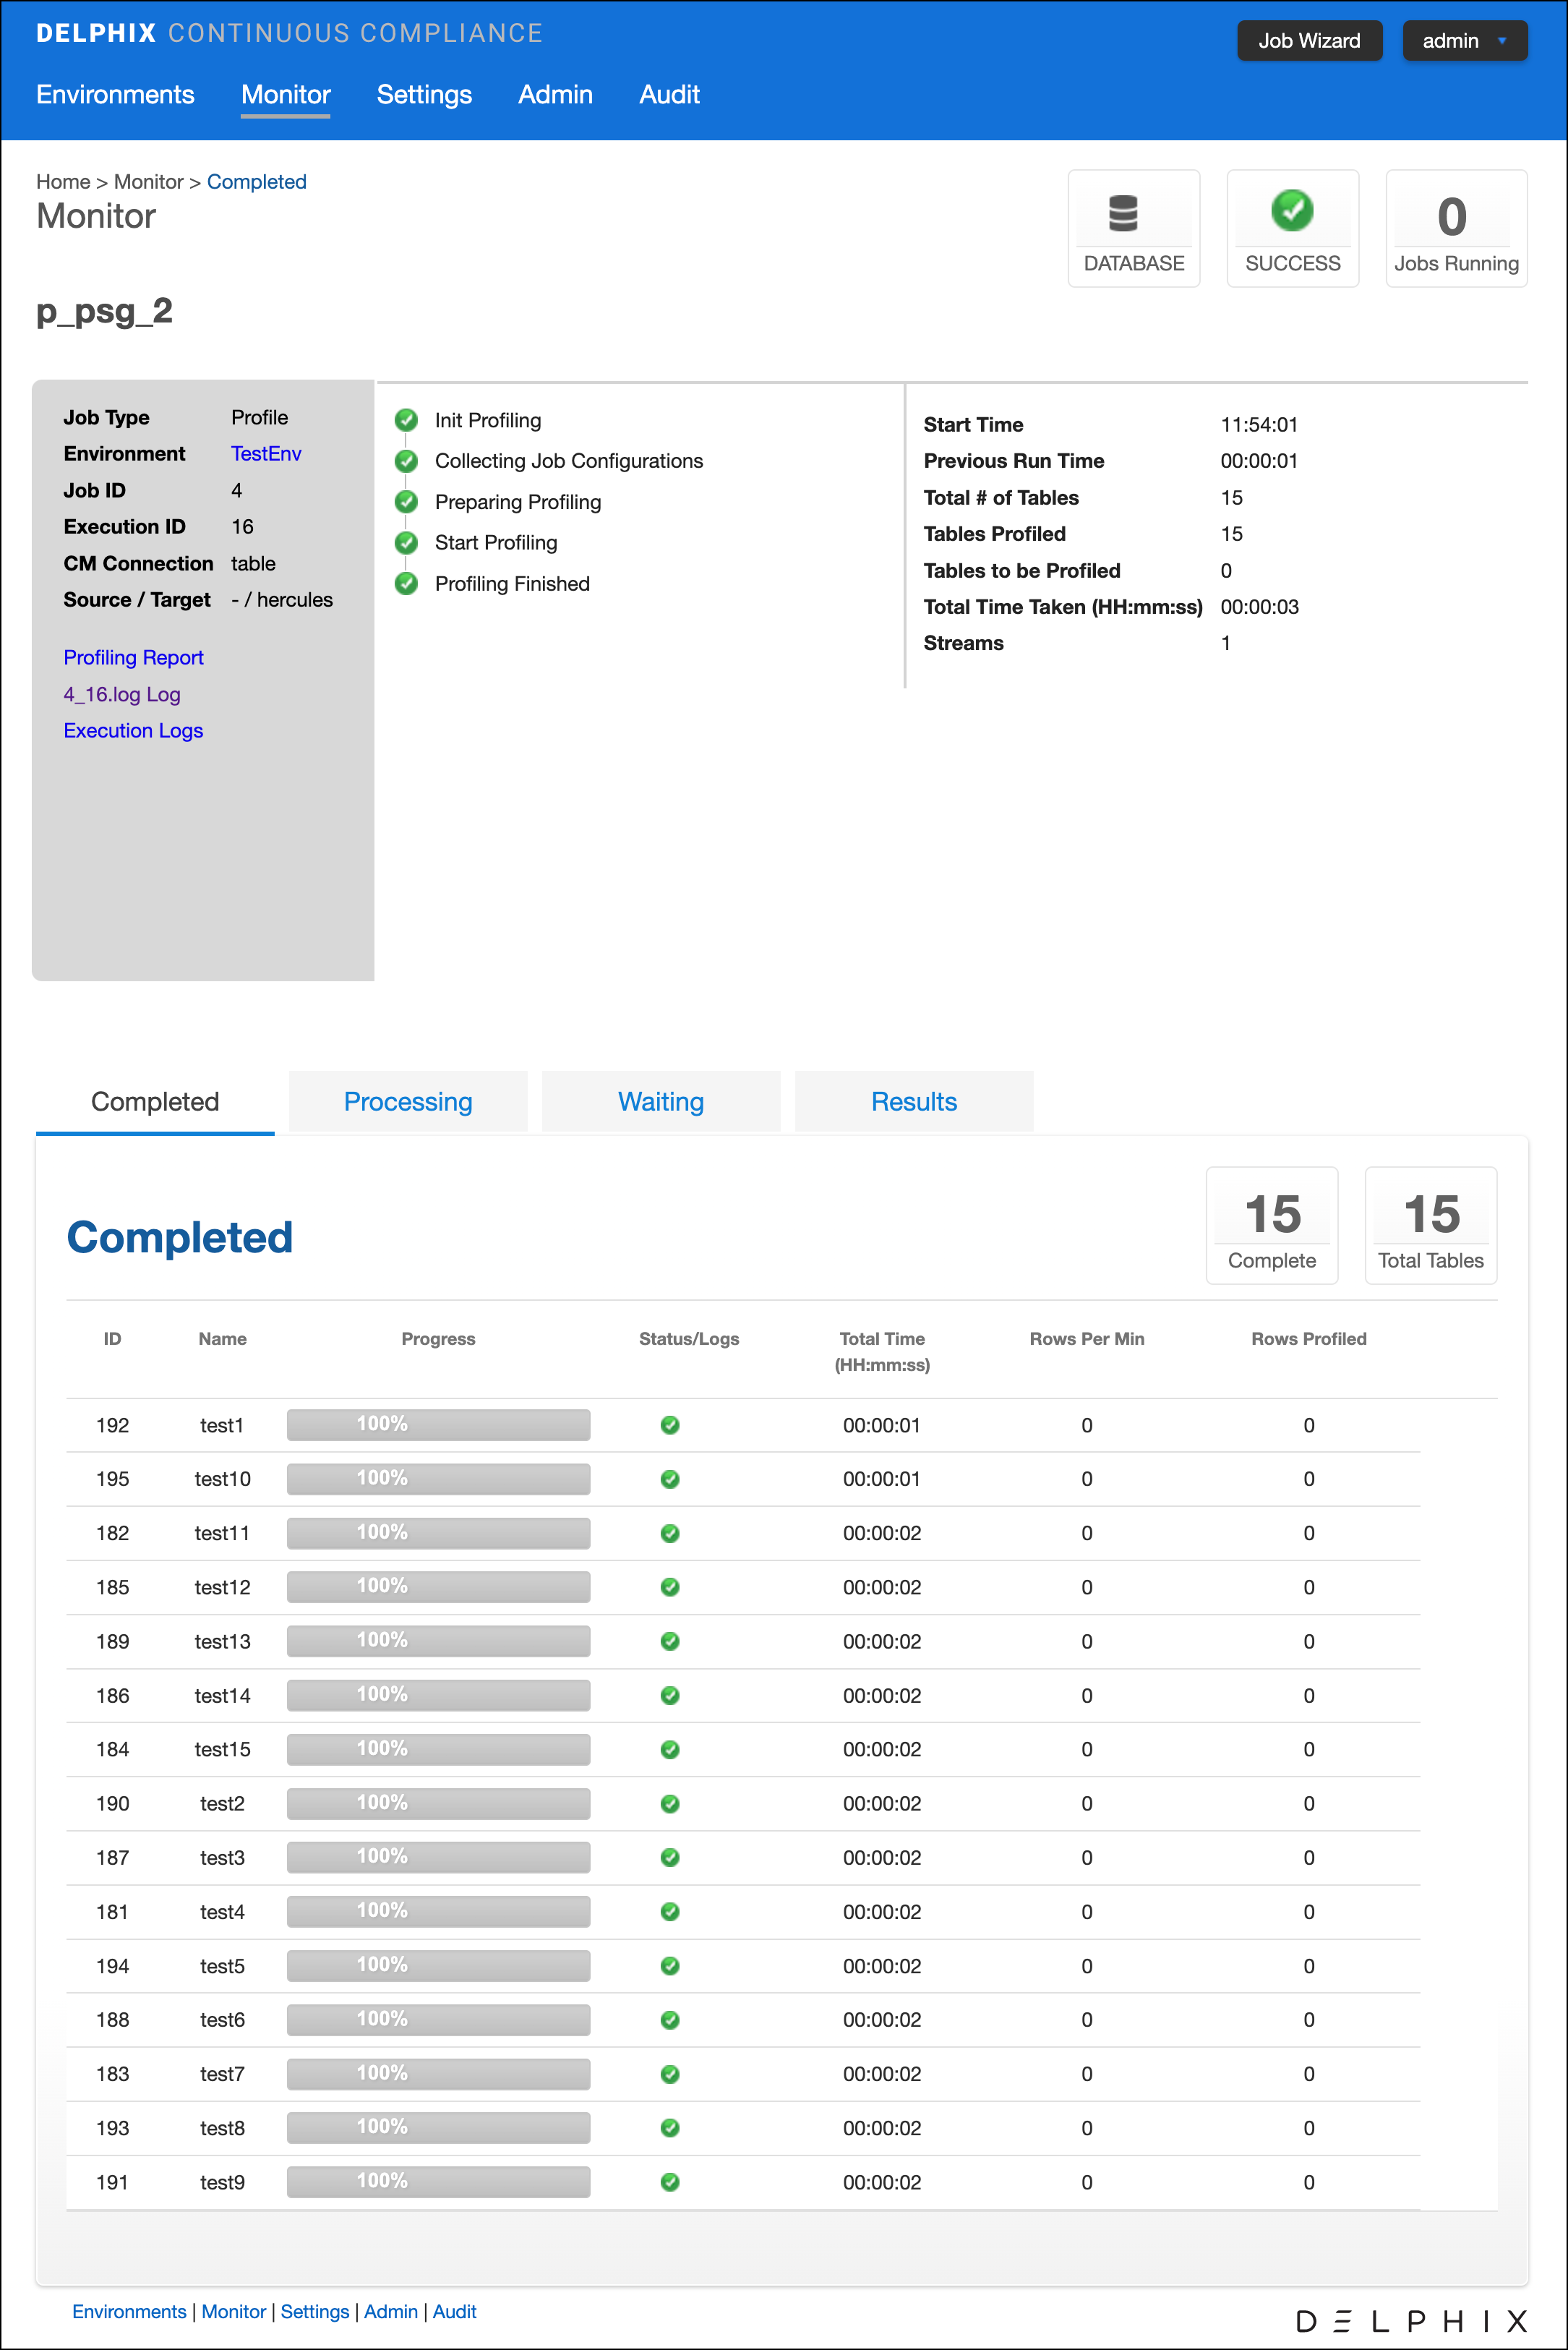Click the Init Profiling step check icon

click(x=406, y=420)
